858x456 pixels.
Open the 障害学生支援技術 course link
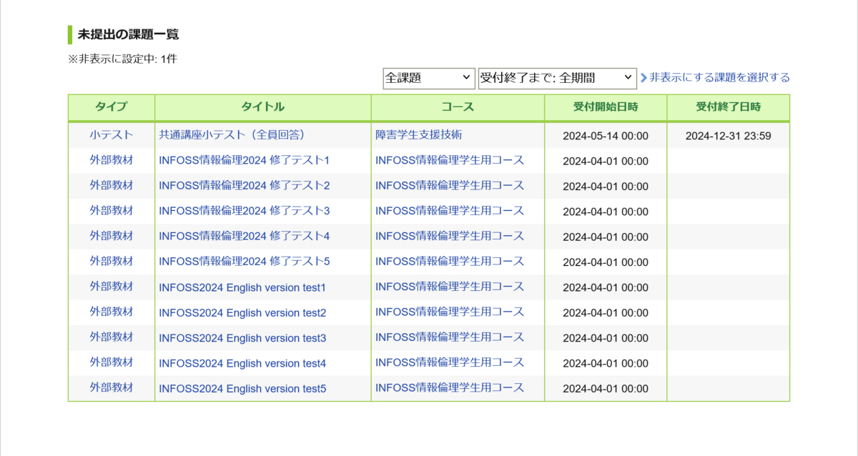pyautogui.click(x=418, y=134)
